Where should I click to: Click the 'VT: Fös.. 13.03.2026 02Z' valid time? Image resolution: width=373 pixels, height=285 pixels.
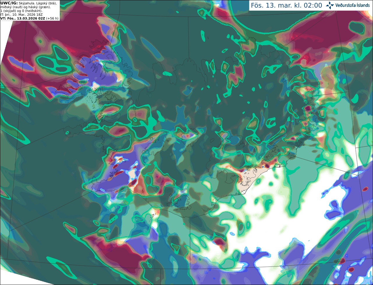point(23,18)
